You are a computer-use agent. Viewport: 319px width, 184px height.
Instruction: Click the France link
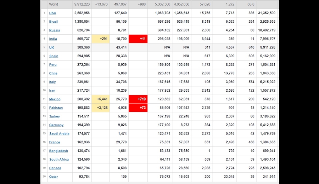[55, 142]
